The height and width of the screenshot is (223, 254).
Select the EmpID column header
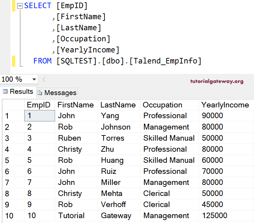[39, 105]
